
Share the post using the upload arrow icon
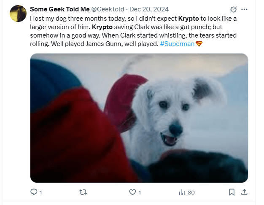(x=244, y=192)
